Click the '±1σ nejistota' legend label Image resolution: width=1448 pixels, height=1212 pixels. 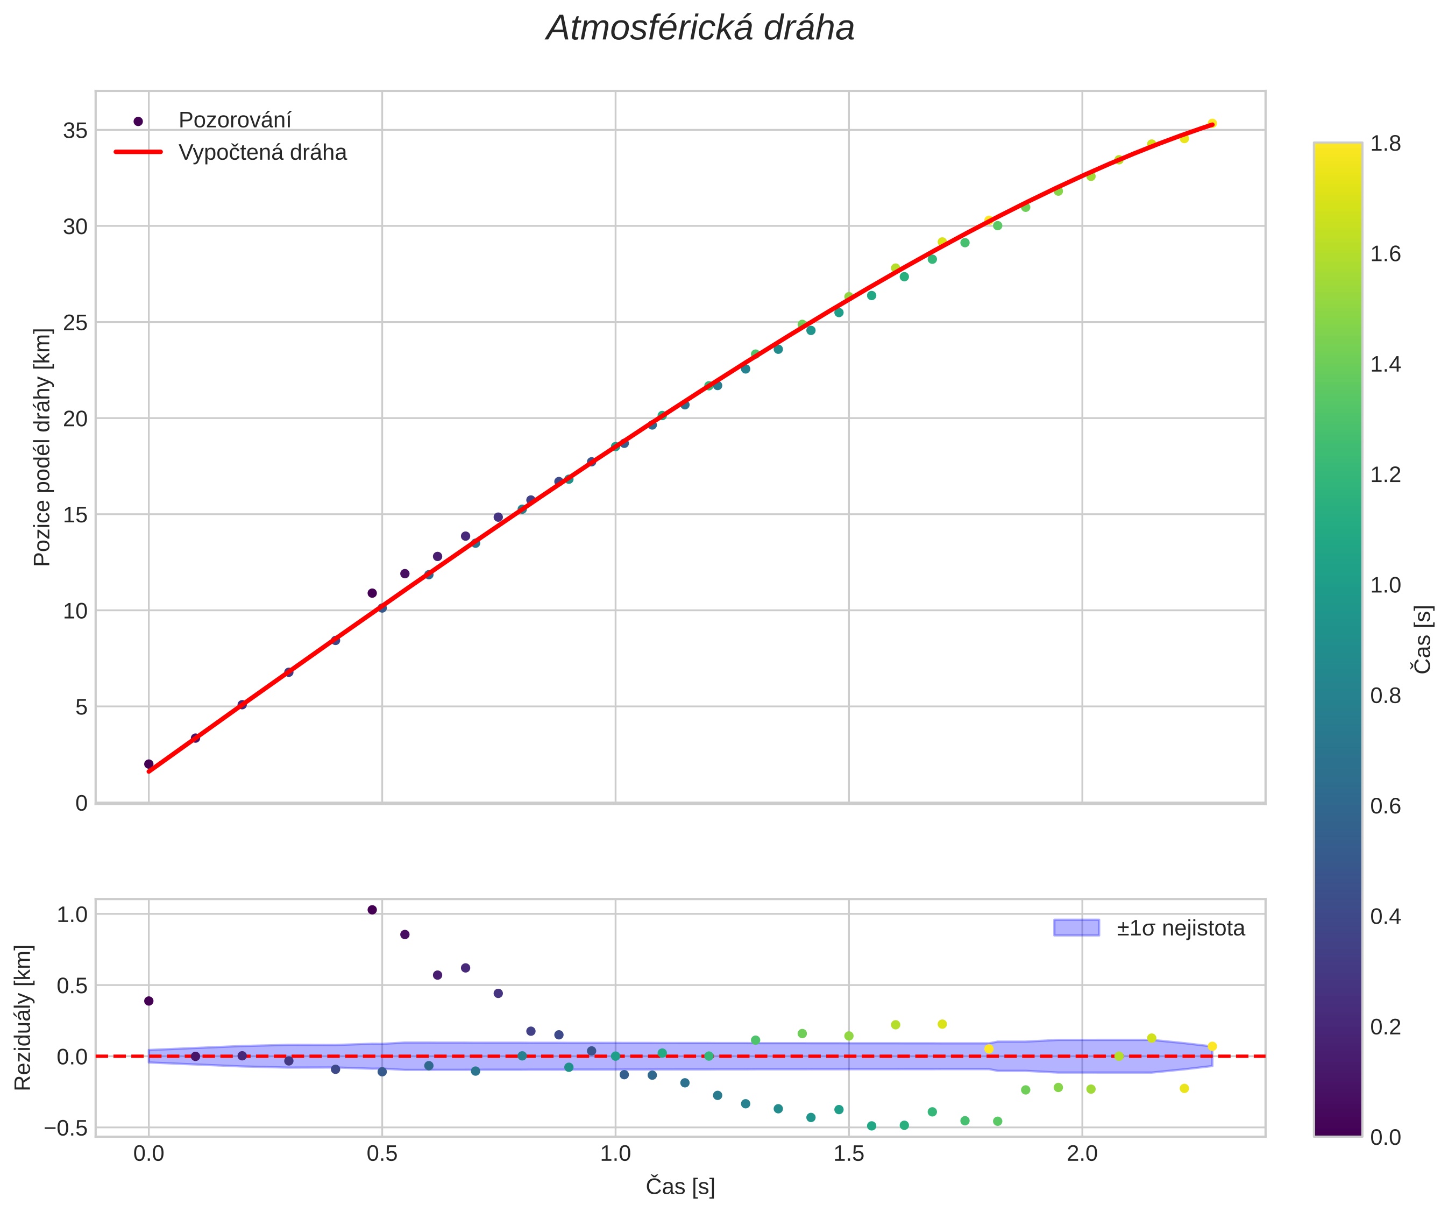1181,928
